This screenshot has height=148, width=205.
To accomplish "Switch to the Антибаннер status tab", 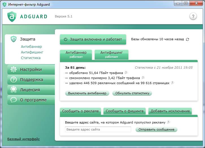I will point(76,55).
